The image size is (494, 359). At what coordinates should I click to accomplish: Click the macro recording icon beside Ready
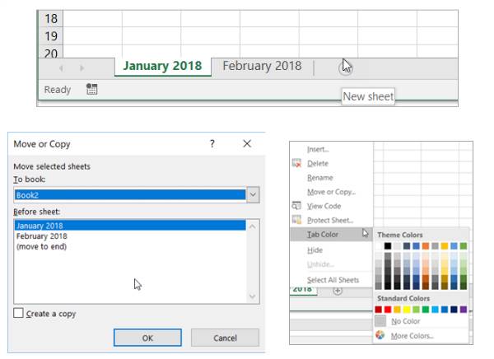[91, 89]
